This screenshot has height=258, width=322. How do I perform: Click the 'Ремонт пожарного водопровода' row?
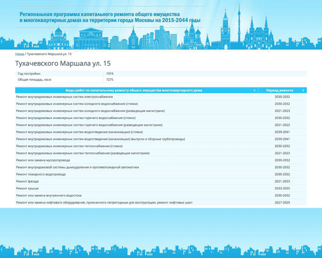[x=41, y=174]
